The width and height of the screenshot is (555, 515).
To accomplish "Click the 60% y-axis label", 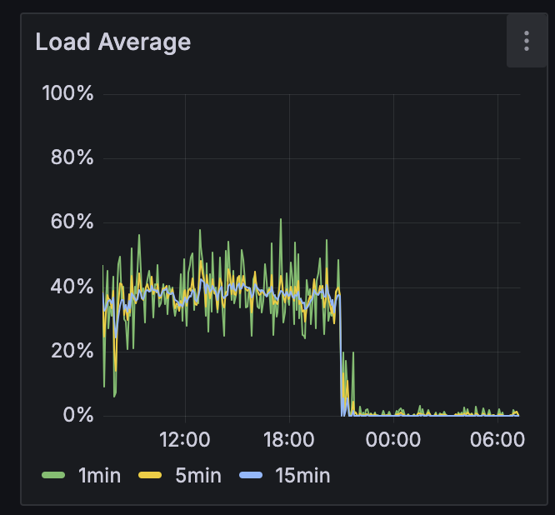I will [71, 222].
